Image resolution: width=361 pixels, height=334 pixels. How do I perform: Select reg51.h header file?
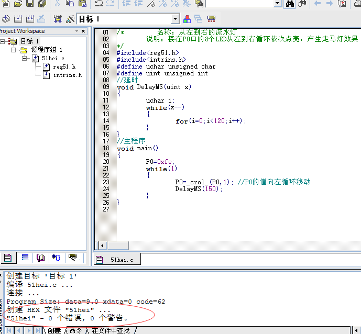pos(64,67)
